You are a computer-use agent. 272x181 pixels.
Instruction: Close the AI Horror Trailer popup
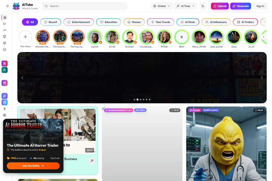click(58, 124)
